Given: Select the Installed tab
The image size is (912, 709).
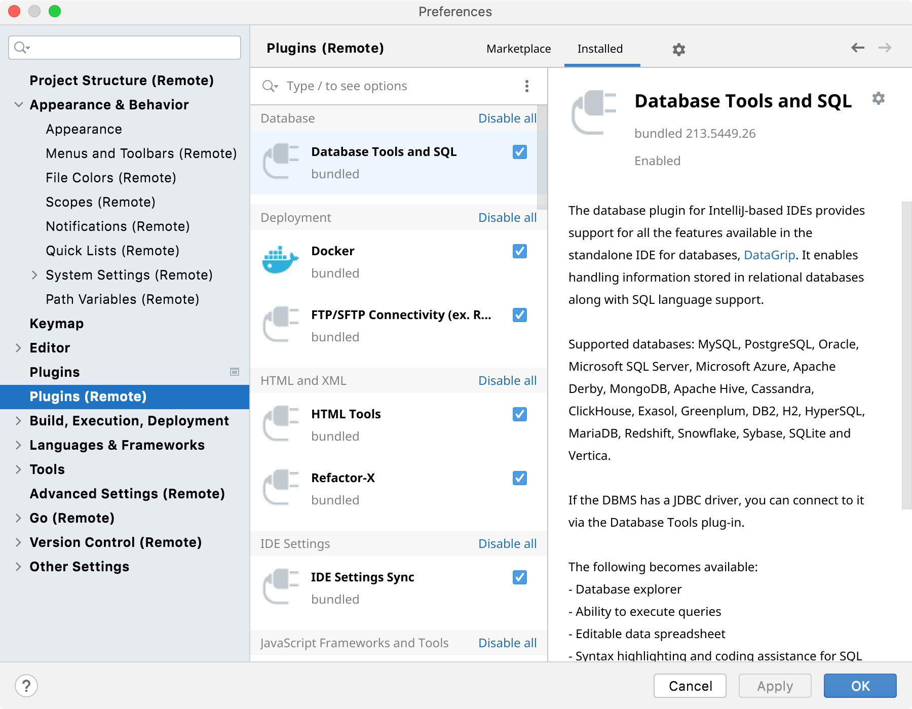Looking at the screenshot, I should 600,49.
